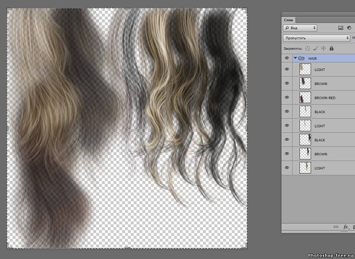Collapse the HAIR group triangle
Image resolution: width=355 pixels, height=259 pixels.
tap(295, 58)
